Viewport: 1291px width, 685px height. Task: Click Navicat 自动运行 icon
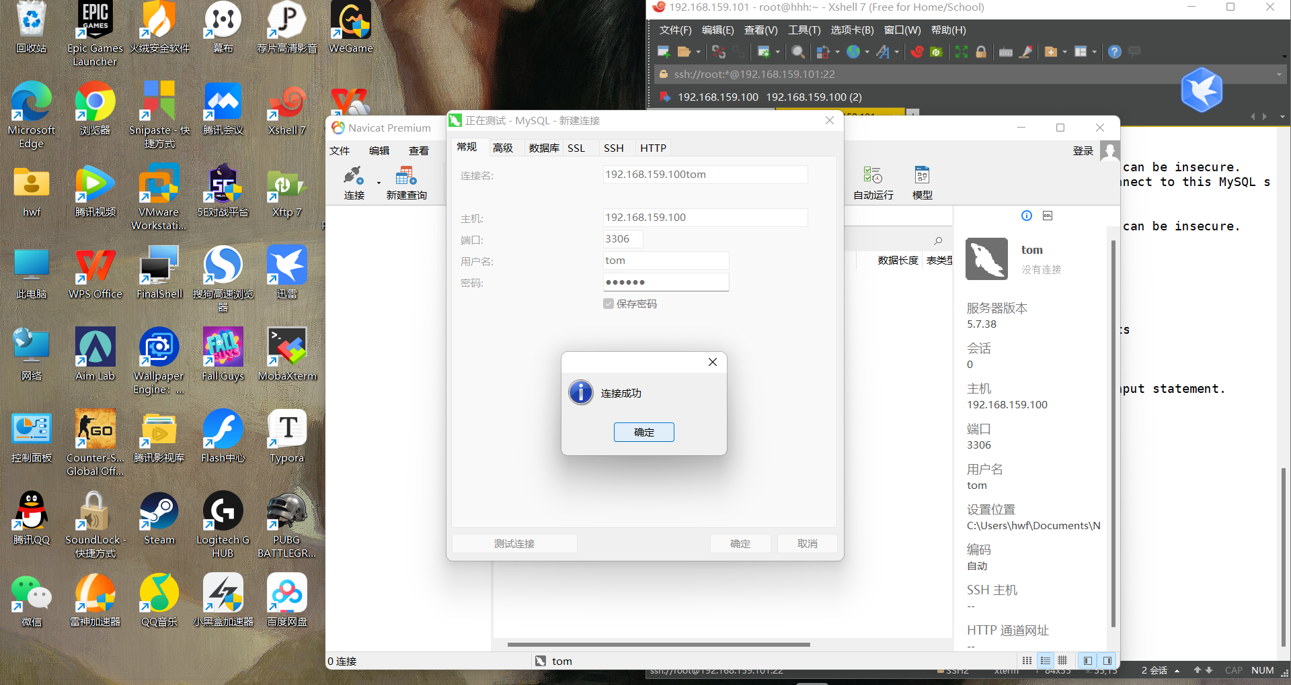coord(873,183)
